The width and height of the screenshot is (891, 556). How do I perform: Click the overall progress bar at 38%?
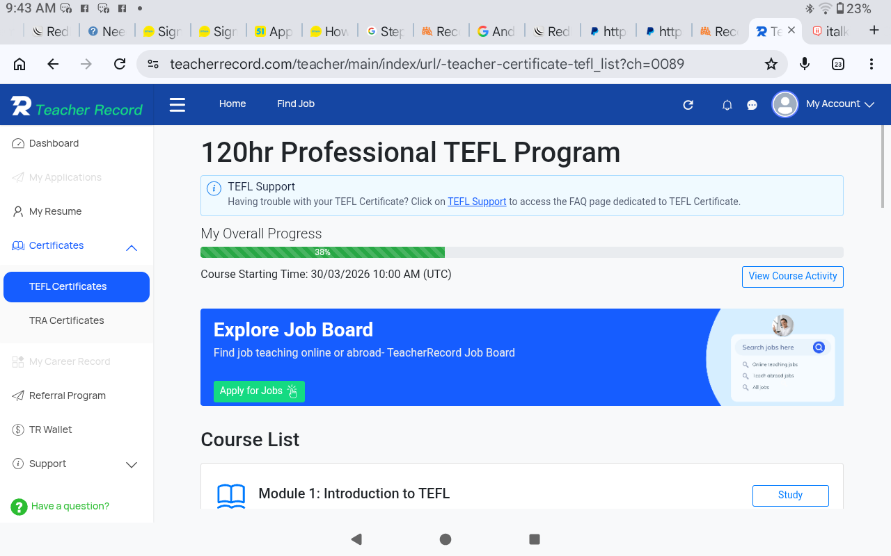coord(322,252)
